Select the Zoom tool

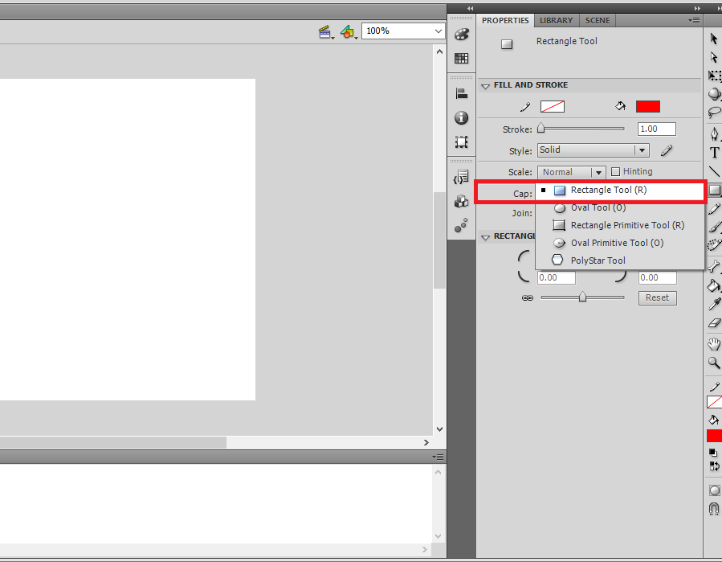pos(713,363)
